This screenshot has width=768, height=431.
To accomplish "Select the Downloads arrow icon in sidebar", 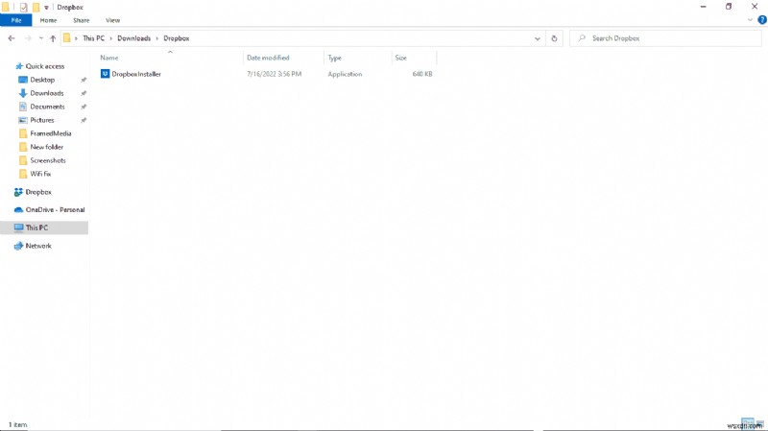I will point(22,93).
